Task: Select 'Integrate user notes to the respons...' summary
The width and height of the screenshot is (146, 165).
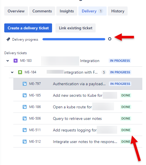Action: click(85, 142)
